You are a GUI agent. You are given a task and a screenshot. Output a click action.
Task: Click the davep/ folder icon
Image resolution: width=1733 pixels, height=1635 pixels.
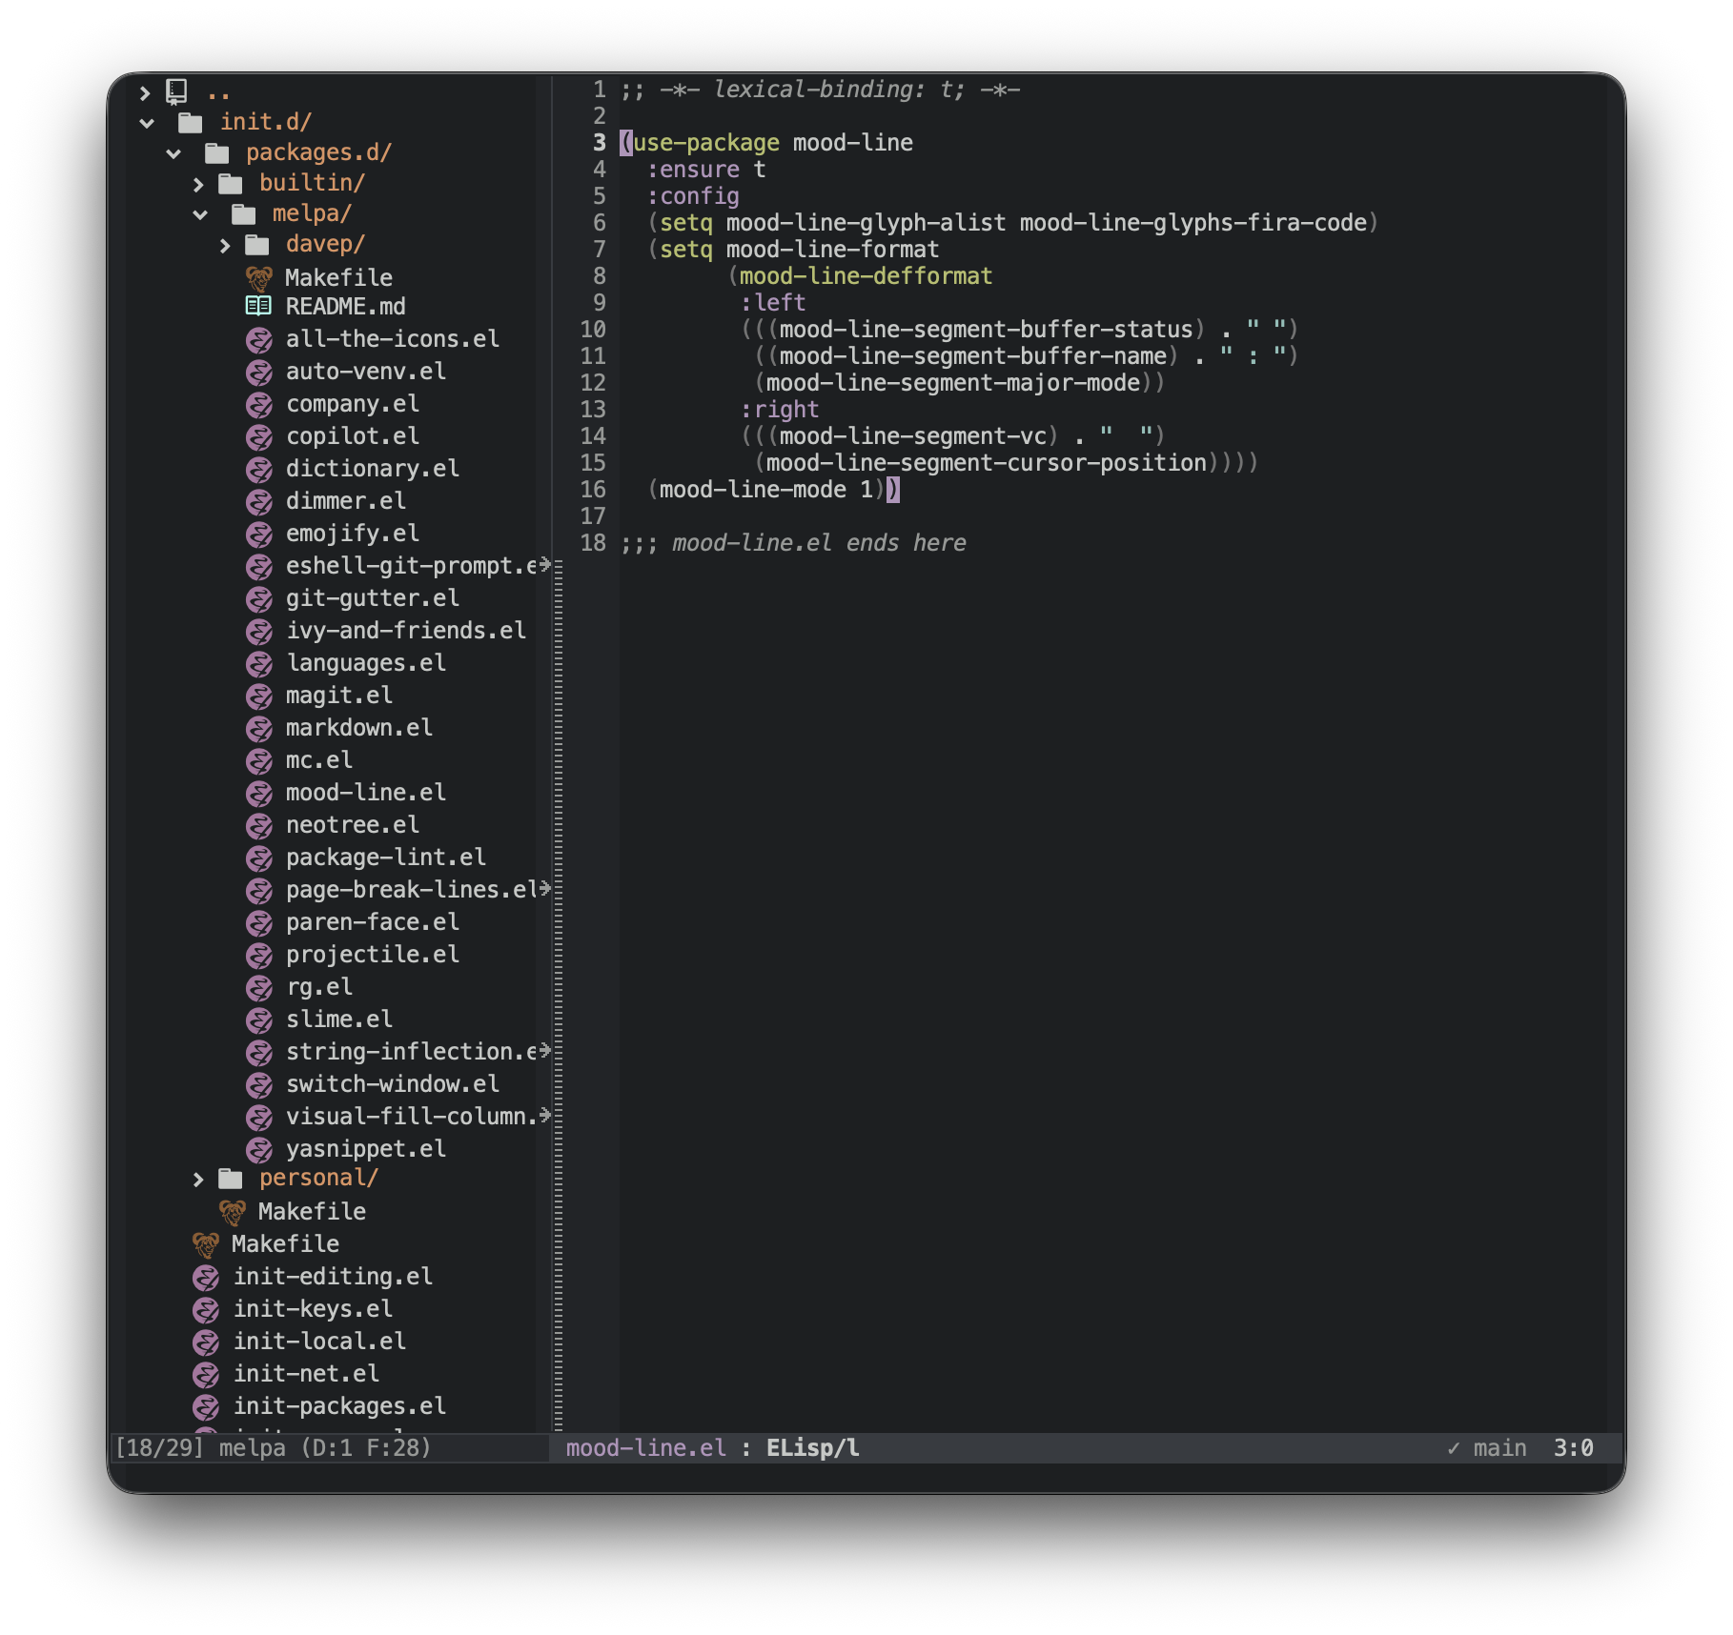tap(257, 245)
